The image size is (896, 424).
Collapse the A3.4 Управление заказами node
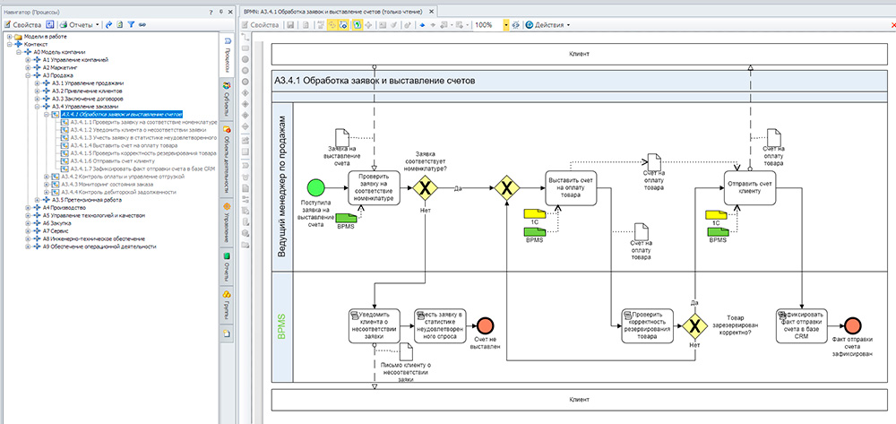click(37, 106)
